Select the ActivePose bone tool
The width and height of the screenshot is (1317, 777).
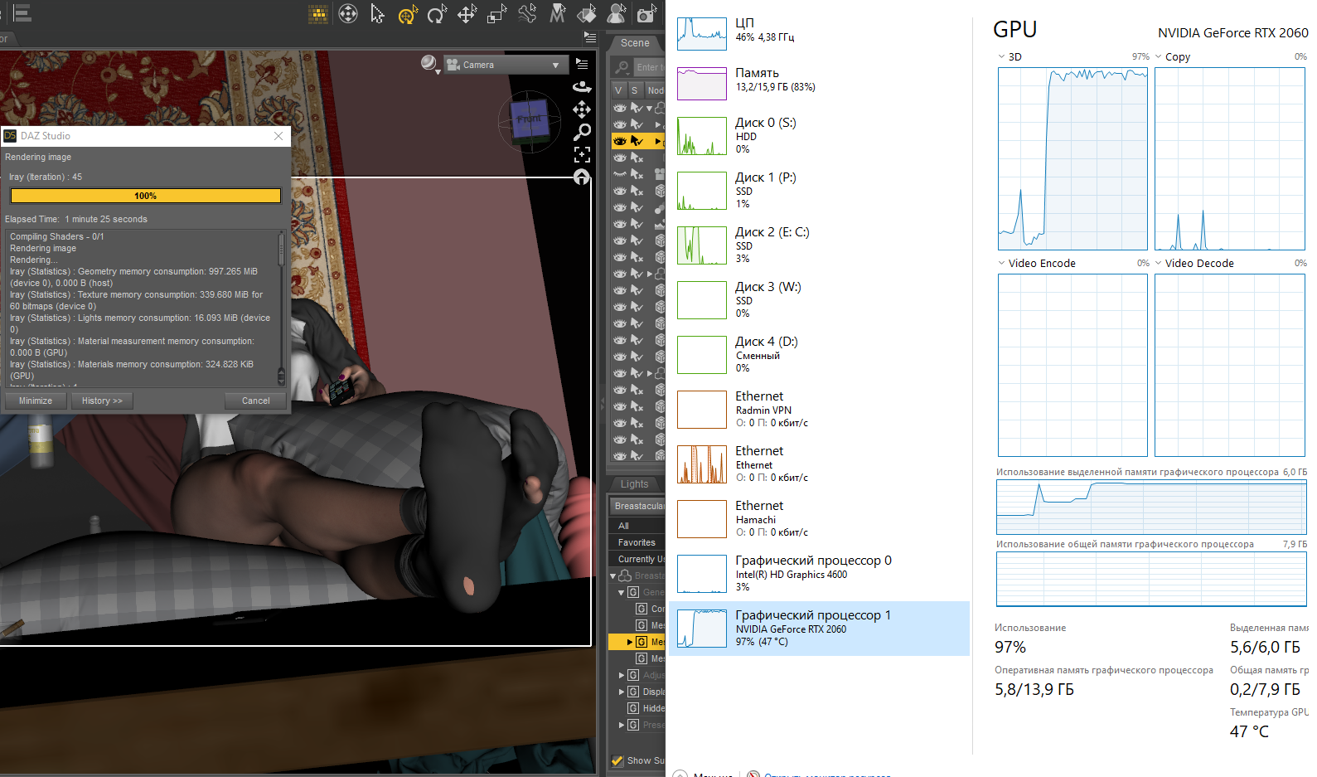527,14
